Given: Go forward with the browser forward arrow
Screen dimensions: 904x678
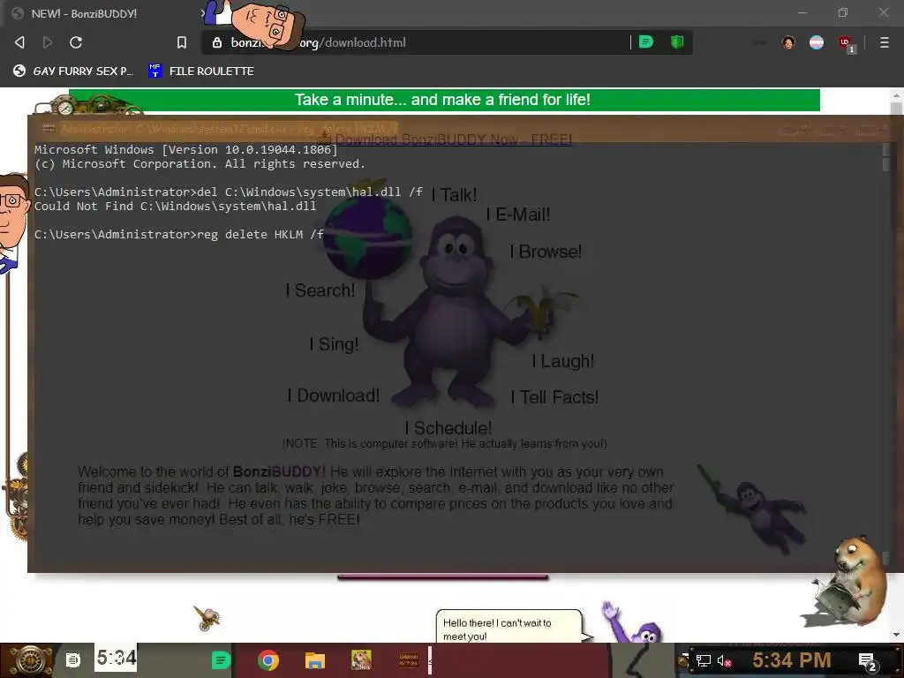Looking at the screenshot, I should pyautogui.click(x=48, y=42).
